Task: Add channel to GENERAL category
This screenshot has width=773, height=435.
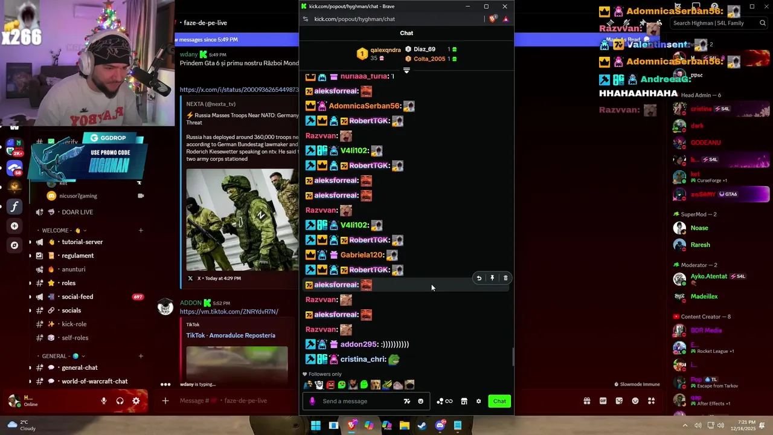Action: (141, 356)
